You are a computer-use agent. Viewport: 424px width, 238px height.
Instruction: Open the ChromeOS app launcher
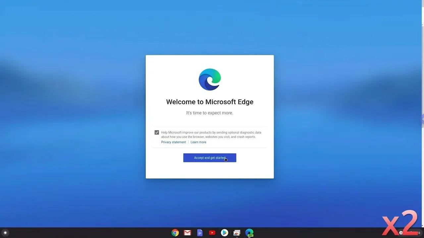[x=5, y=233]
